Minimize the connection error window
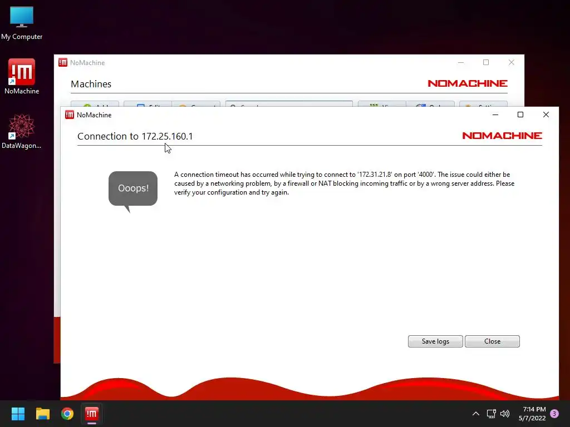This screenshot has height=427, width=570. (x=495, y=115)
